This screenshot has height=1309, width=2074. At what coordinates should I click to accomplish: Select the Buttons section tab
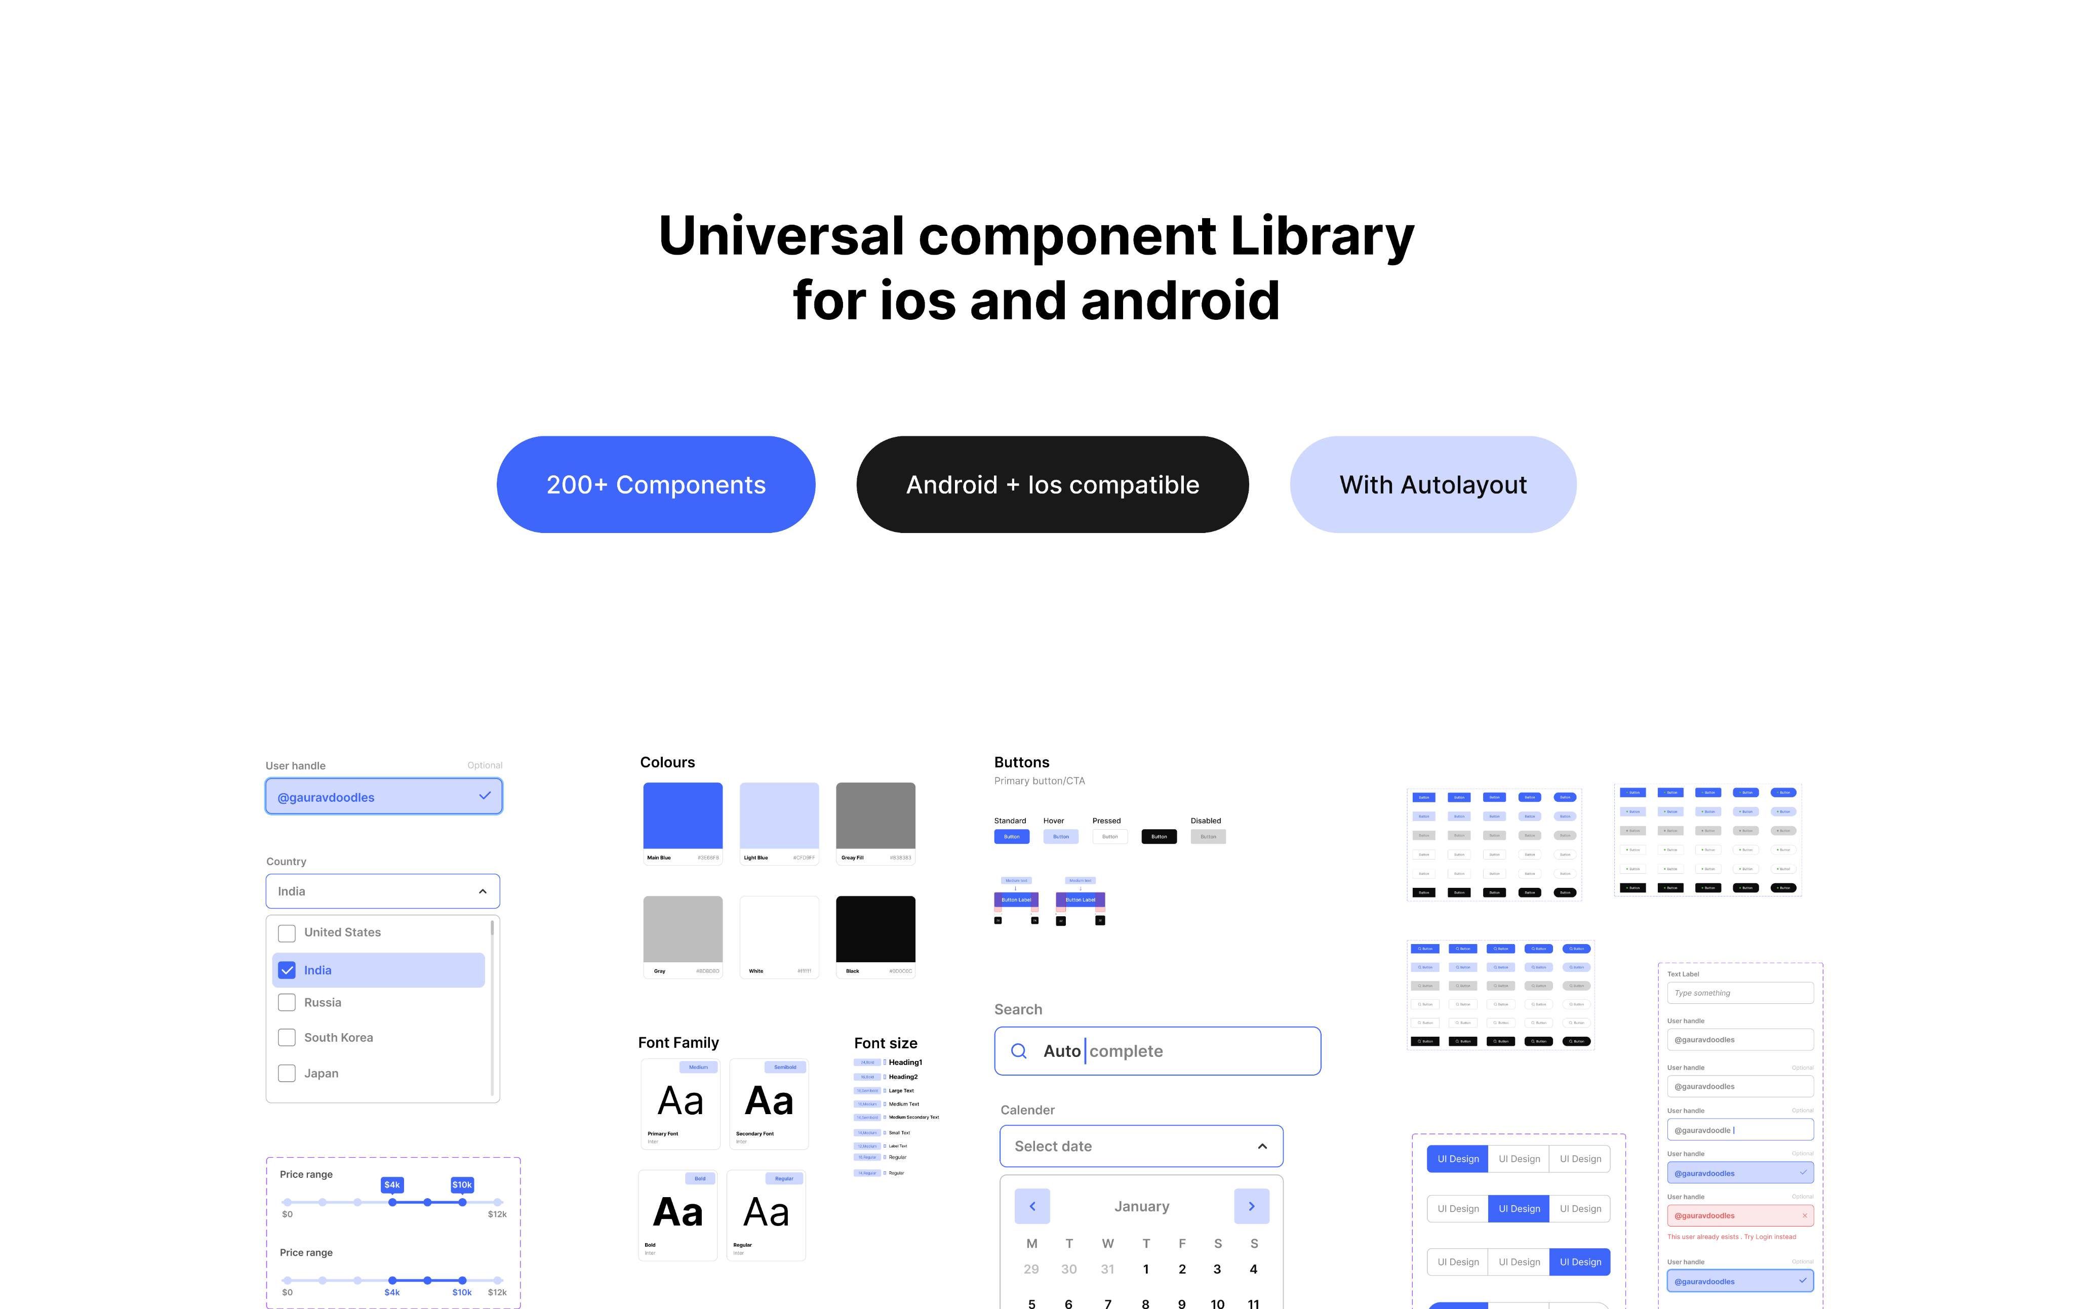pyautogui.click(x=1018, y=762)
